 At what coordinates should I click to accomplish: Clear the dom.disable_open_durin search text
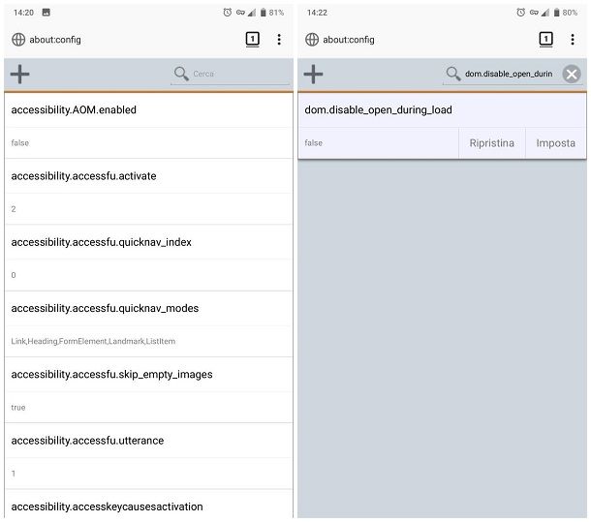572,74
